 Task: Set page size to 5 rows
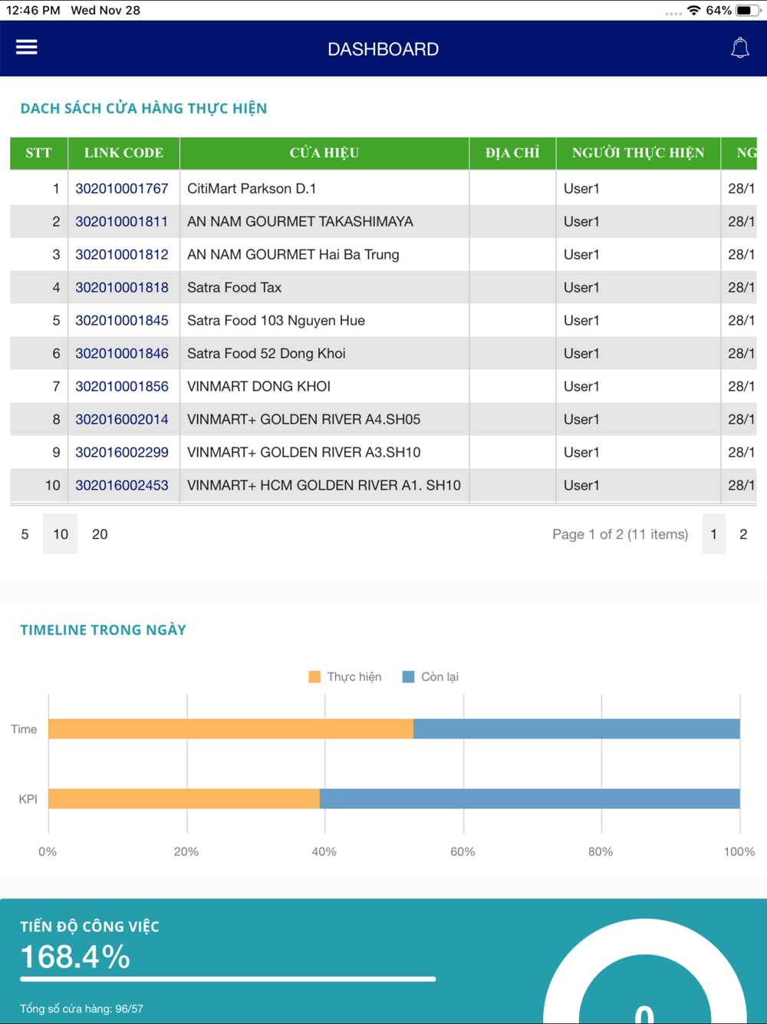[x=25, y=534]
